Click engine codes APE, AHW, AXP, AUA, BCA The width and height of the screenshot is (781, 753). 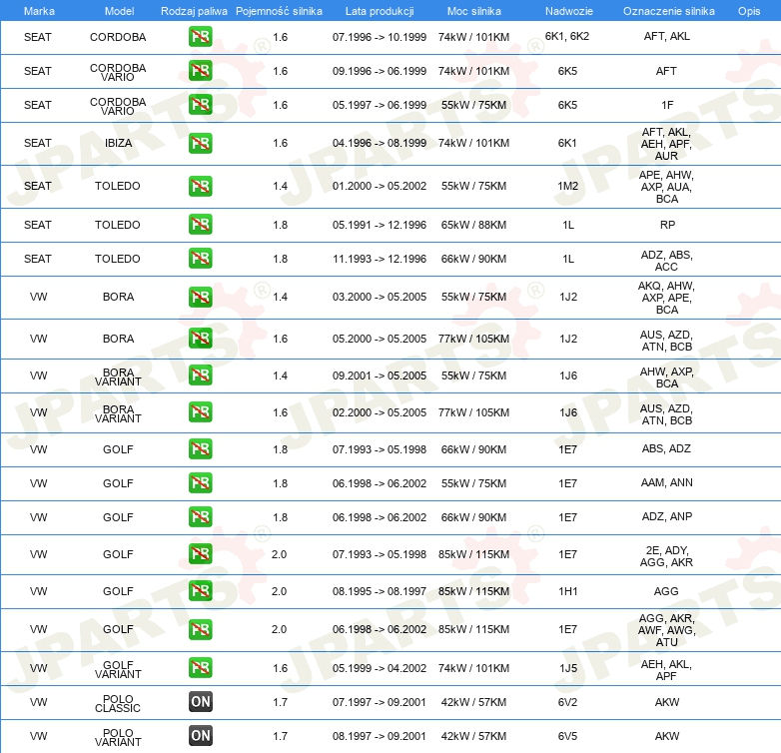666,187
